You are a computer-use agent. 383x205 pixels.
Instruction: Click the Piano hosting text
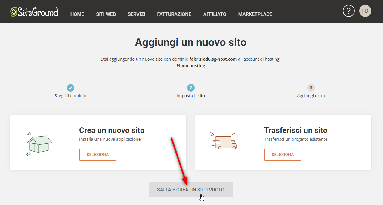pyautogui.click(x=191, y=65)
